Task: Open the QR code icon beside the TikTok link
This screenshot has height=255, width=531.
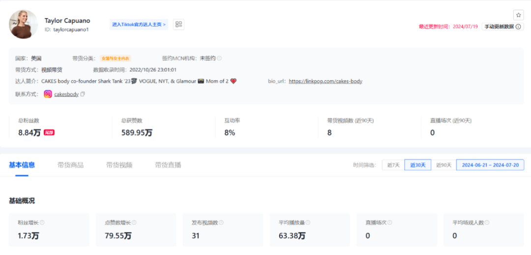Action: 178,24
